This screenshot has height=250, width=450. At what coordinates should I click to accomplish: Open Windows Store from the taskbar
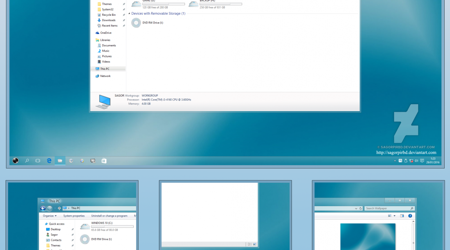pos(104,161)
